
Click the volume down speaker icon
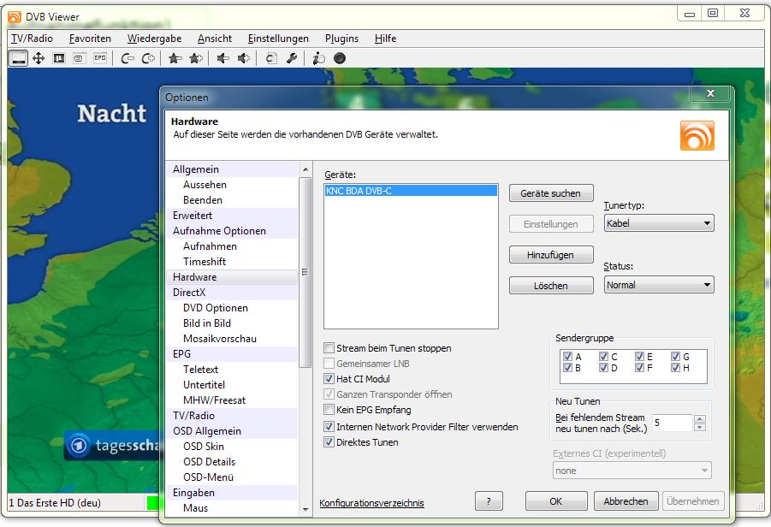(x=222, y=58)
